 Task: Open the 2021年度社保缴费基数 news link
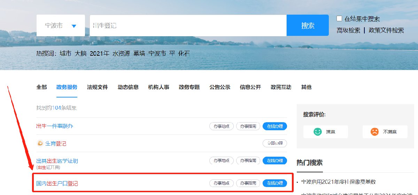(338, 182)
